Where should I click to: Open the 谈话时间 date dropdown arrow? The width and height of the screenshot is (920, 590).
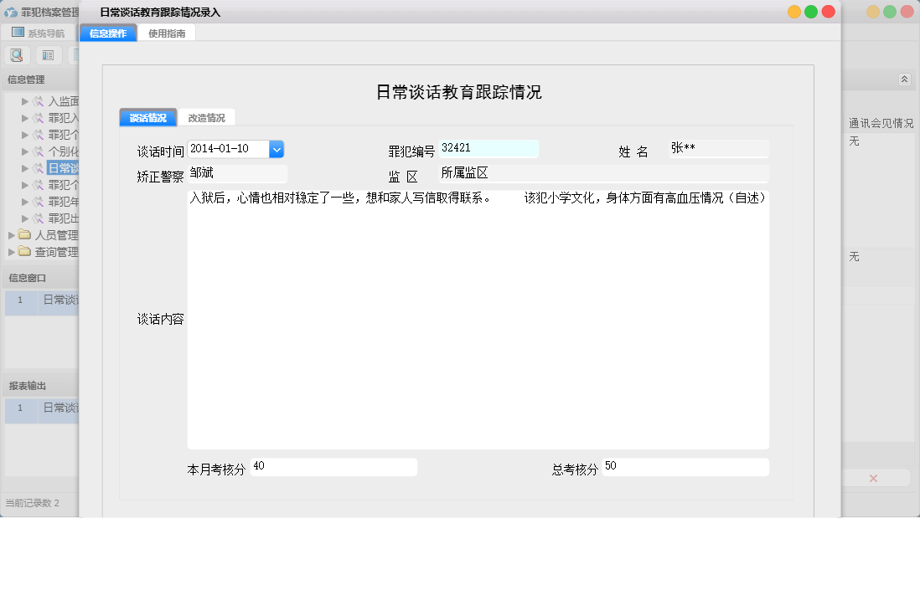click(x=277, y=149)
